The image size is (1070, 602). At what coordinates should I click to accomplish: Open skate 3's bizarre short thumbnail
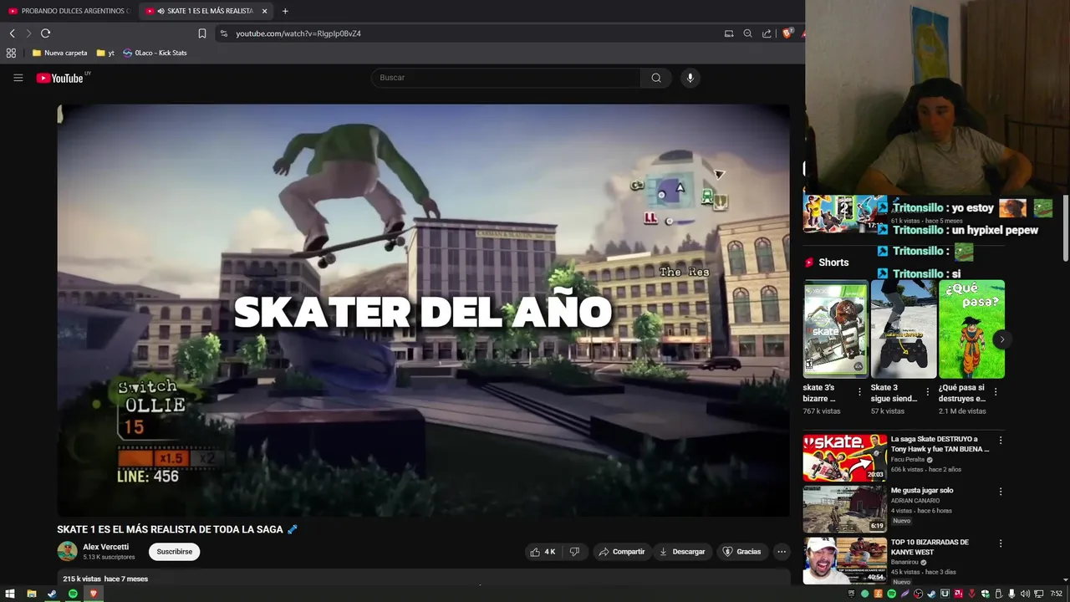point(835,329)
